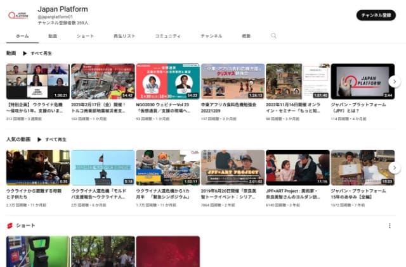Open the 2023年2月17日 トルコ video title
Screen dimensions: 406x267
pos(99,108)
